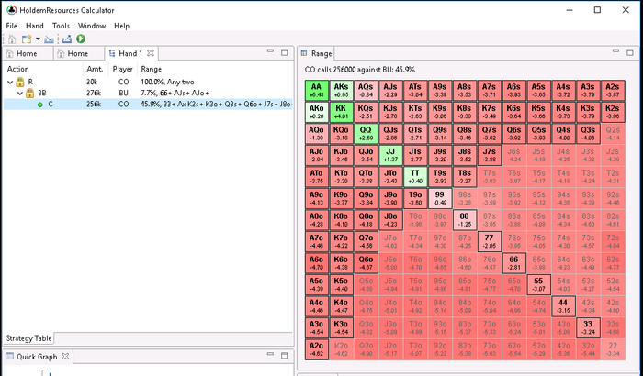
Task: Collapse the R action tree node
Action: 10,83
